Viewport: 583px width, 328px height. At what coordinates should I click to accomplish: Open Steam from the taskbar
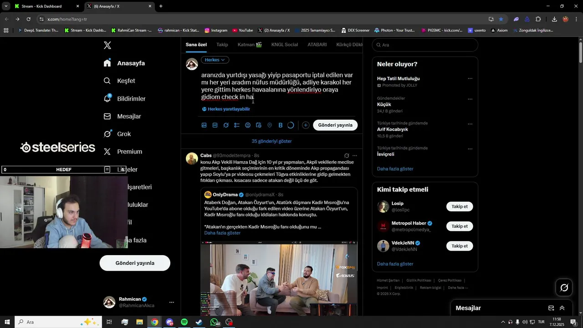(199, 322)
